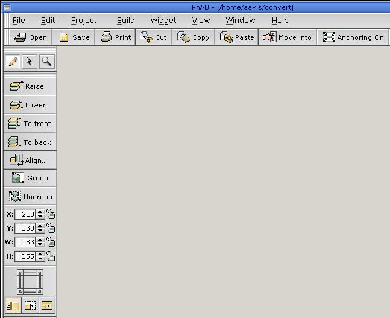Viewport: 390px width, 318px height.
Task: Toggle Anchoring On in the toolbar
Action: tap(353, 37)
